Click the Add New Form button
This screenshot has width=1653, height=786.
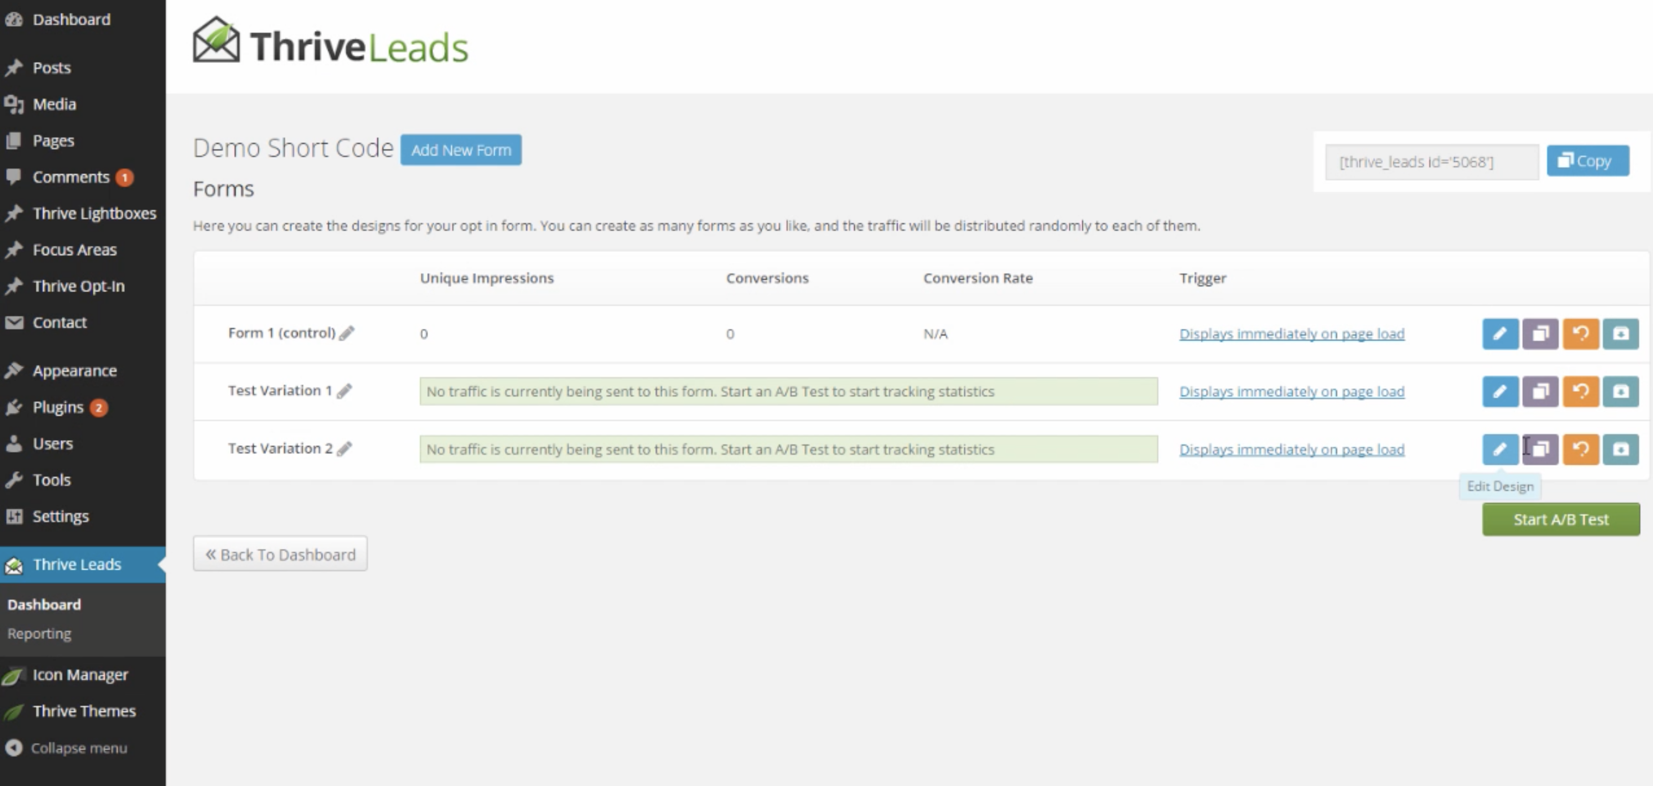click(x=461, y=150)
